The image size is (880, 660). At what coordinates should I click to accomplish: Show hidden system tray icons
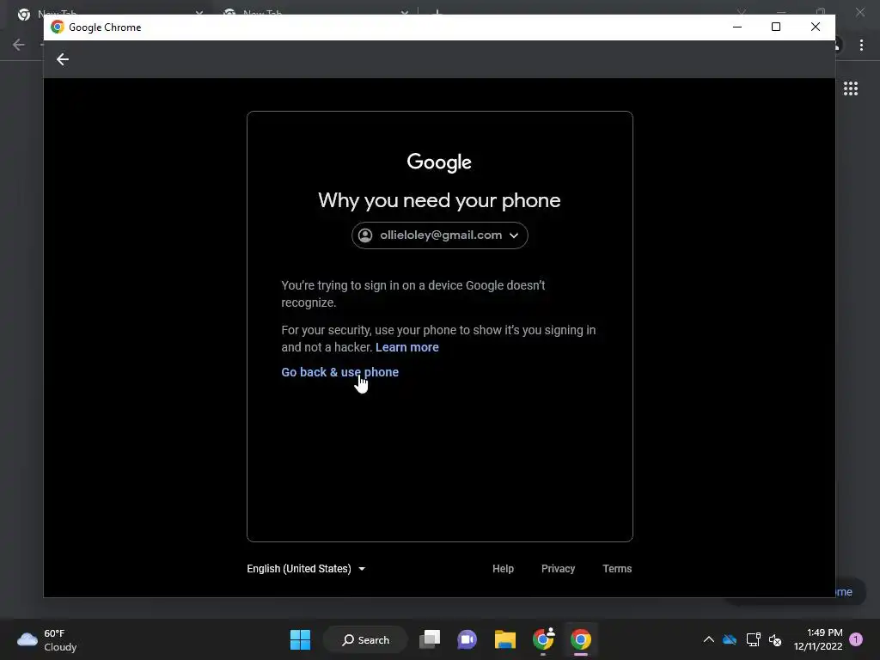click(x=708, y=639)
